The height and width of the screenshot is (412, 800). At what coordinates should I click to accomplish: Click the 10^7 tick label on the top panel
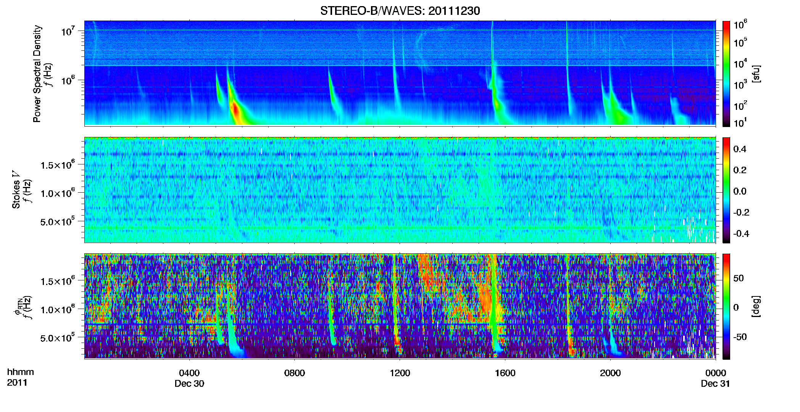[68, 31]
